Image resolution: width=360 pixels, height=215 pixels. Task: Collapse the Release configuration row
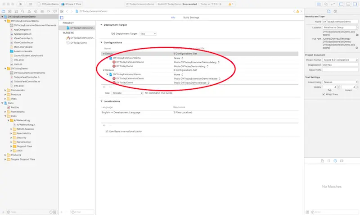103,70
